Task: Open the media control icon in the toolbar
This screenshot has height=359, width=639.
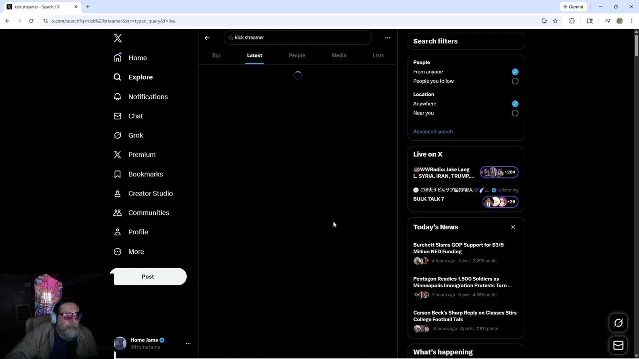Action: (608, 21)
